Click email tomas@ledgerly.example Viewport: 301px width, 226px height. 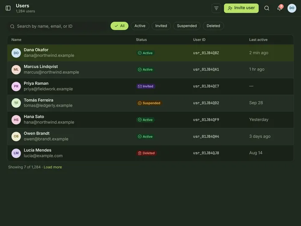(48, 105)
